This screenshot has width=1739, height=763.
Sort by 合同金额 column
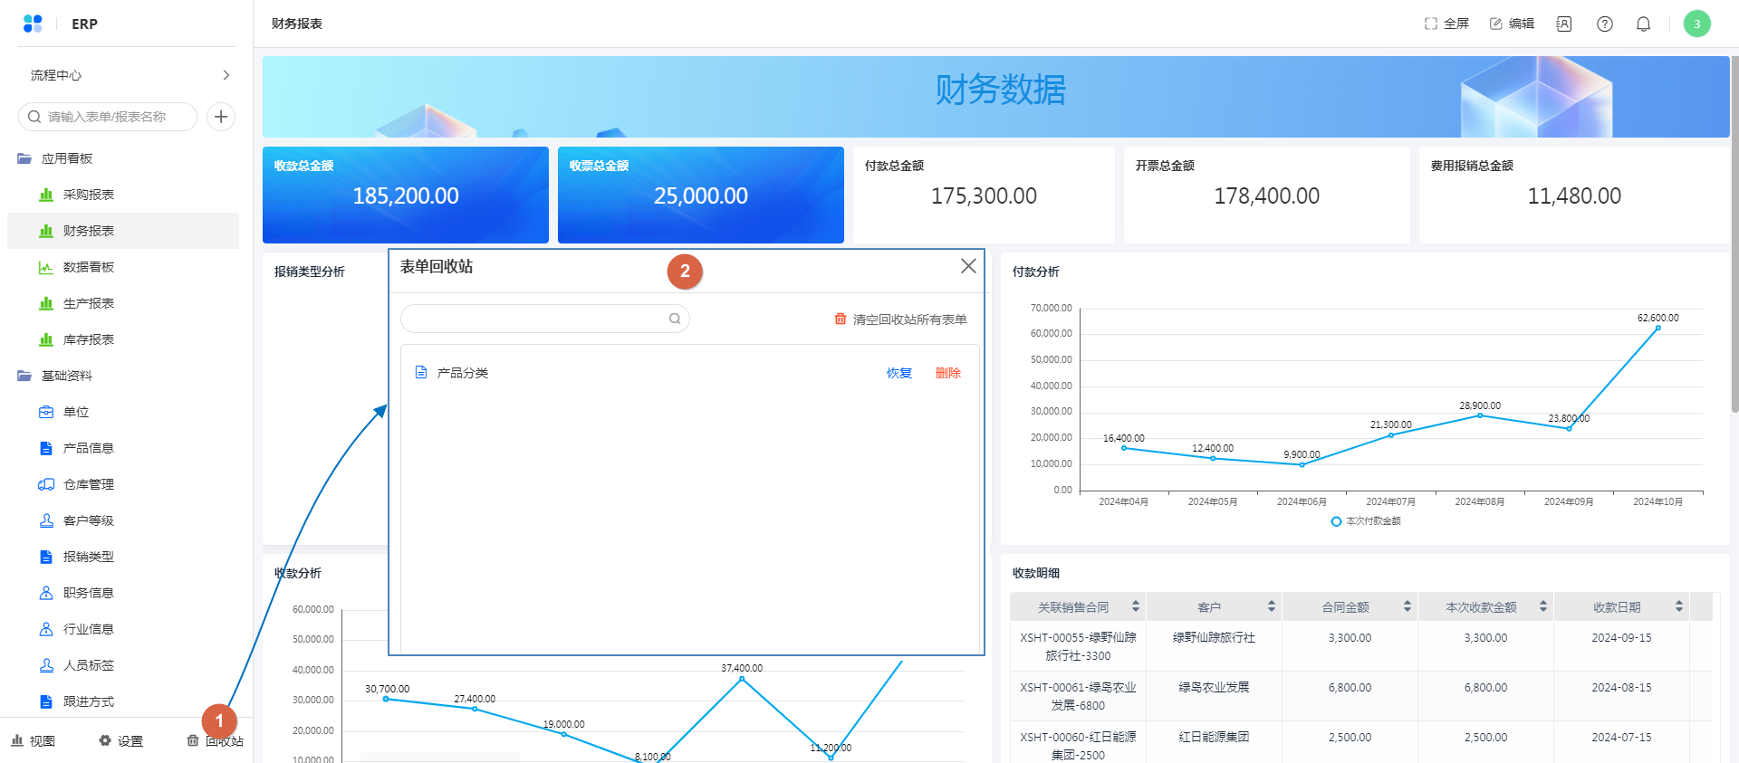[1407, 606]
